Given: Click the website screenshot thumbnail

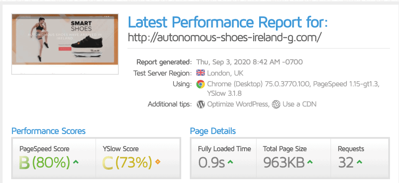Looking at the screenshot, I should pos(65,44).
